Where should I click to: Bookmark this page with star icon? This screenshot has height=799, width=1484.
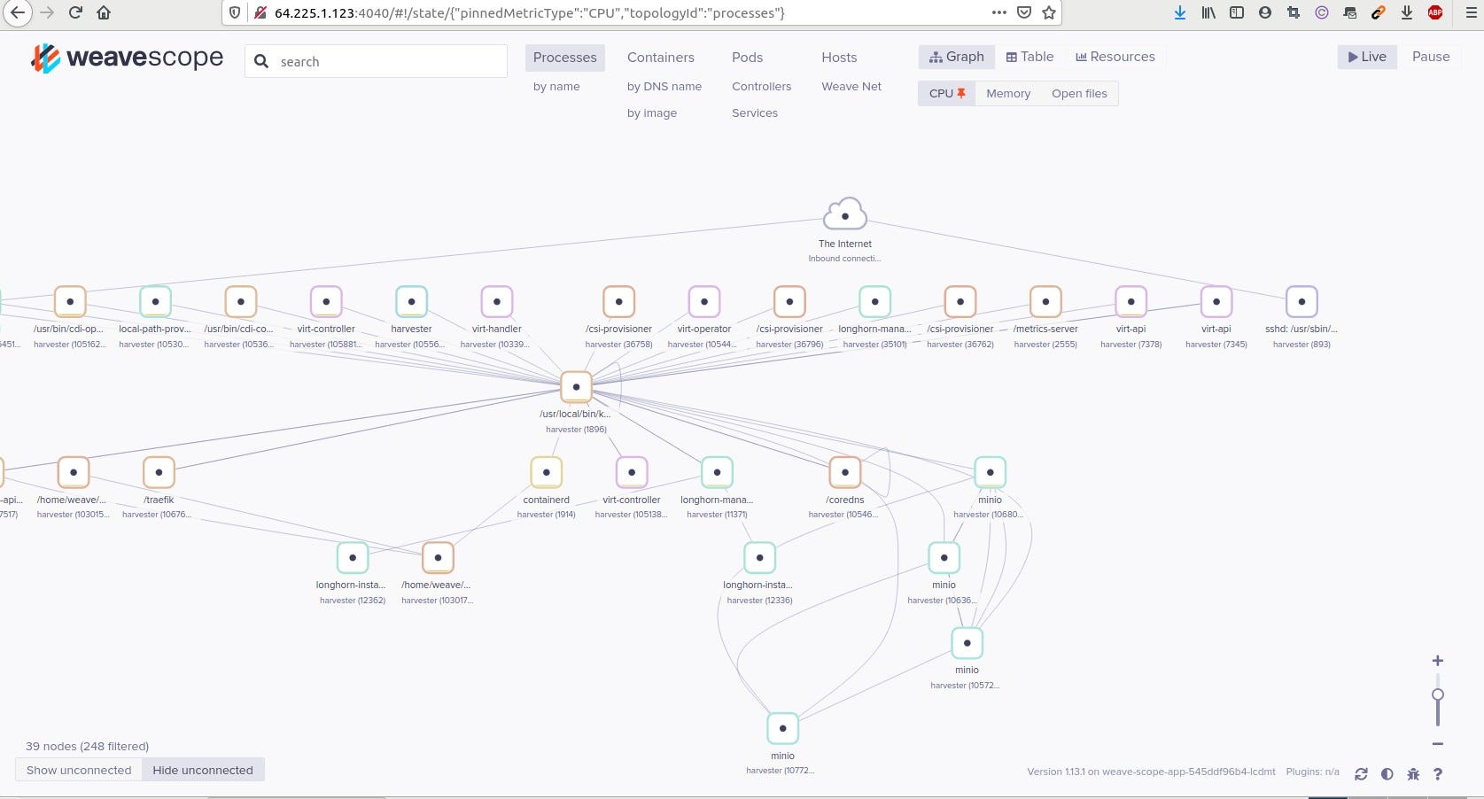[x=1049, y=12]
